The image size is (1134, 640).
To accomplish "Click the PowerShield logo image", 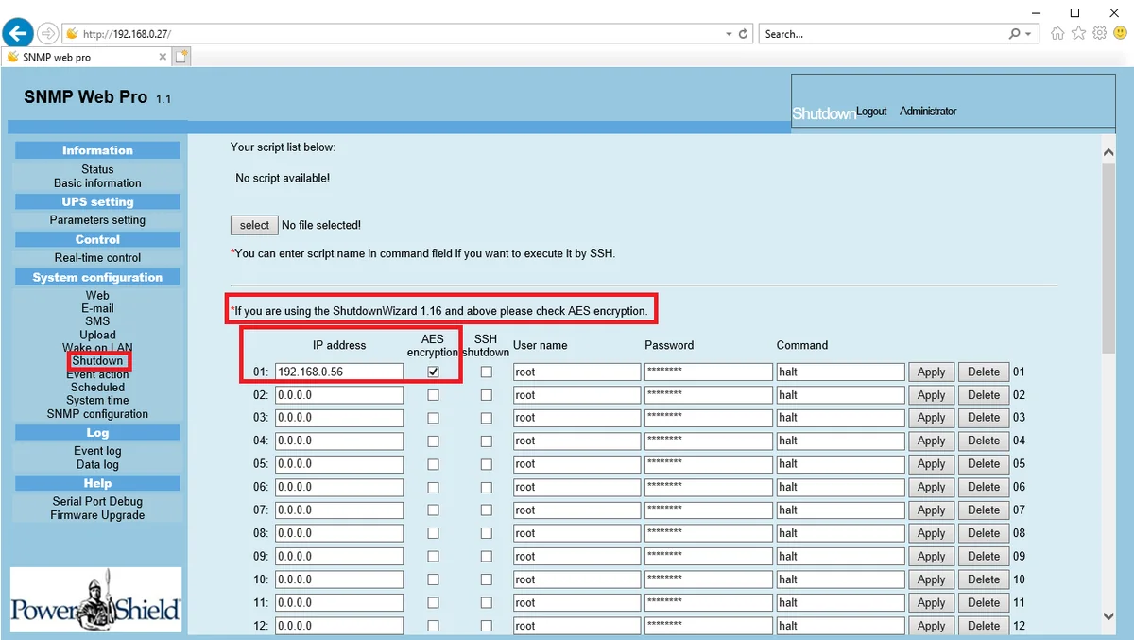I will click(95, 600).
